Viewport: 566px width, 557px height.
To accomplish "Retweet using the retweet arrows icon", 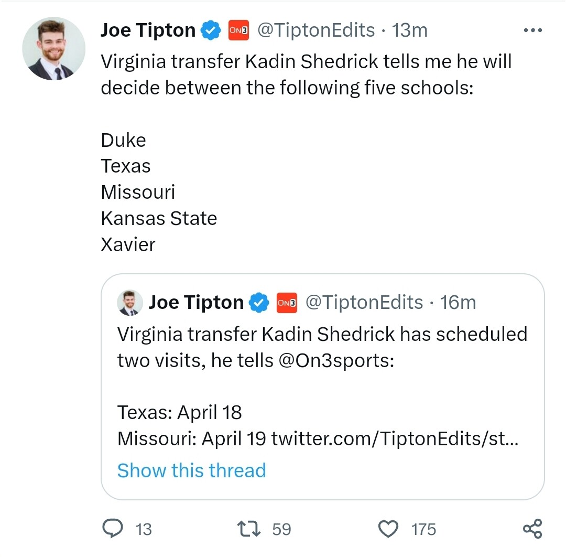I will coord(249,529).
